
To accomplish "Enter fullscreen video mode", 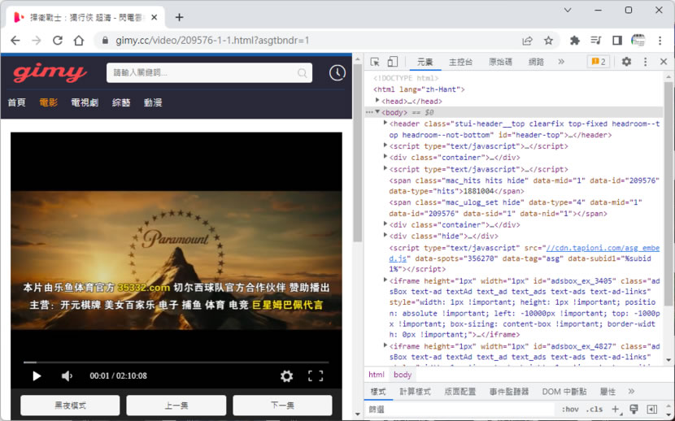I will 316,375.
